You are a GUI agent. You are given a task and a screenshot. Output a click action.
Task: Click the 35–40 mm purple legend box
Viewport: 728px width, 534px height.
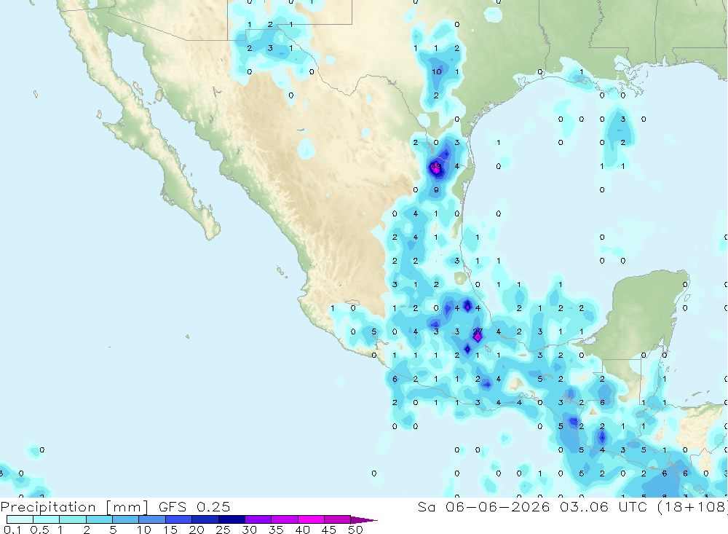click(x=285, y=519)
